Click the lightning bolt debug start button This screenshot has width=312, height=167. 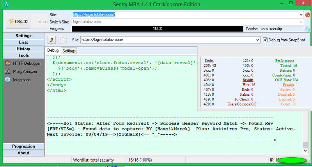click(51, 40)
